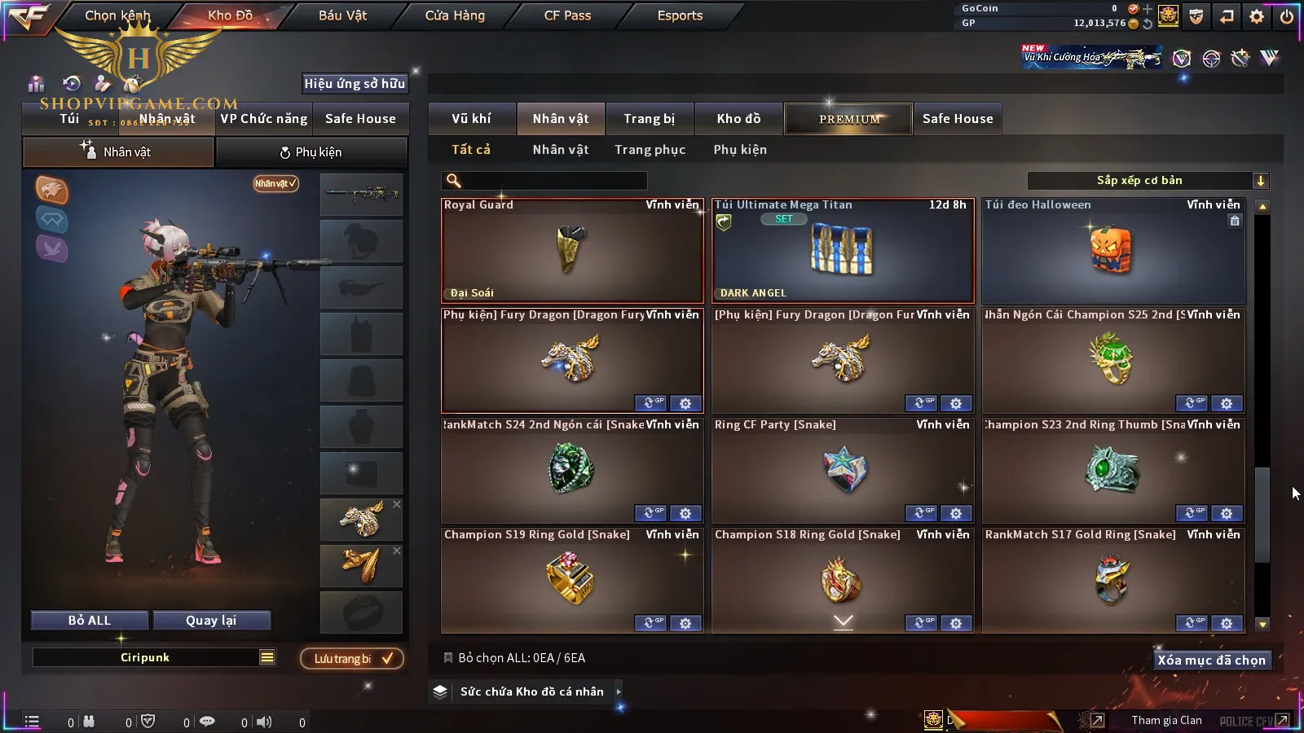The image size is (1304, 733).
Task: Click the power exit icon at top right
Action: pyautogui.click(x=1287, y=16)
